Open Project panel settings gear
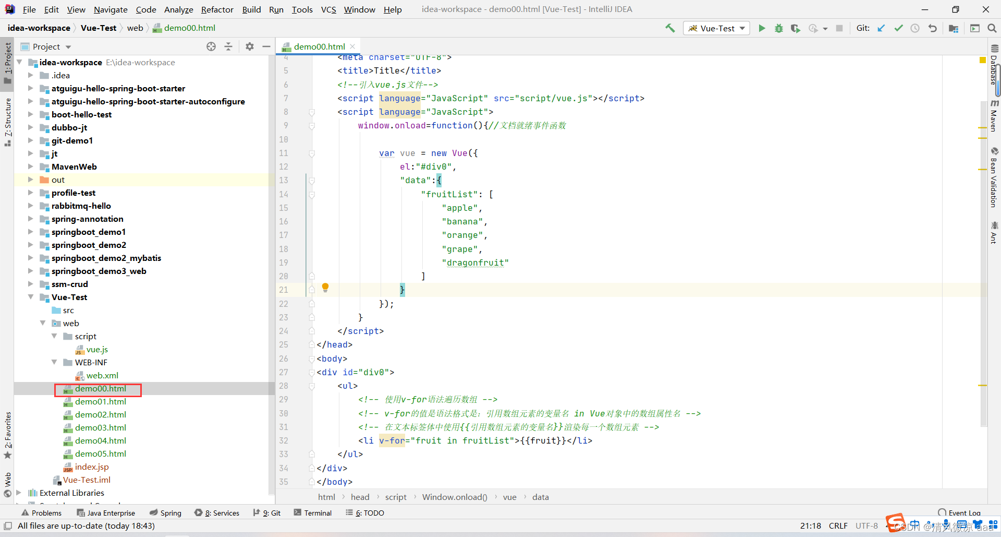Image resolution: width=1001 pixels, height=537 pixels. (250, 46)
